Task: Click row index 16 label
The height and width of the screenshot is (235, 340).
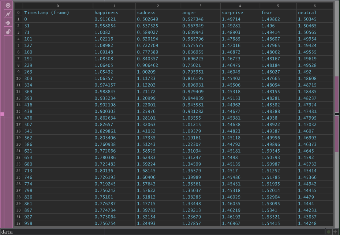Action: (x=18, y=118)
